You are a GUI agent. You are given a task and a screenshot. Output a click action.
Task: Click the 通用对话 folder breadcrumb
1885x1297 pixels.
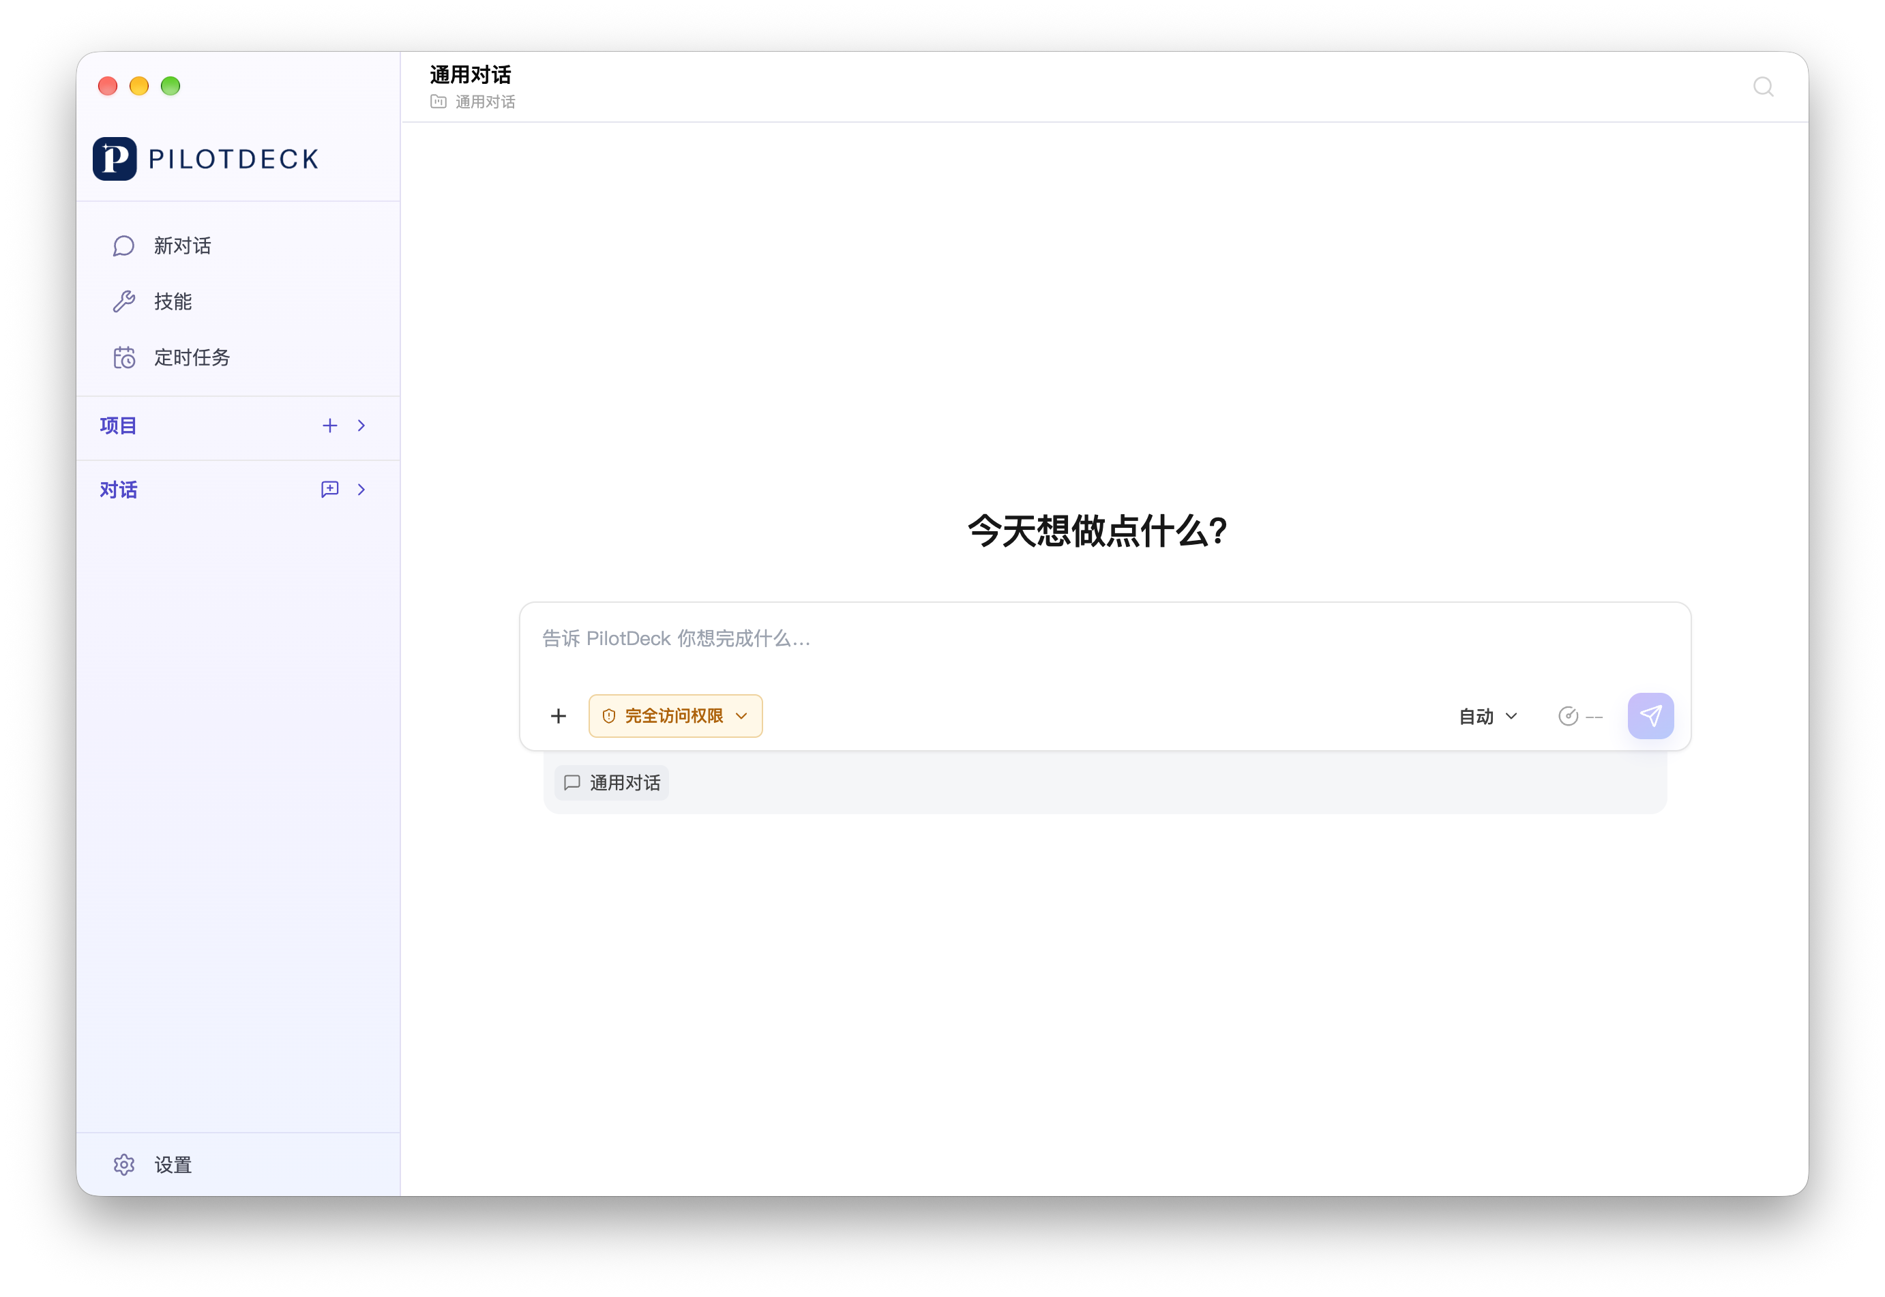click(472, 102)
